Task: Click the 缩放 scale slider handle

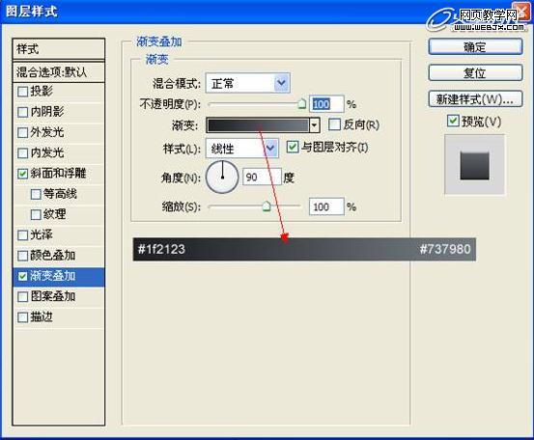Action: tap(267, 206)
